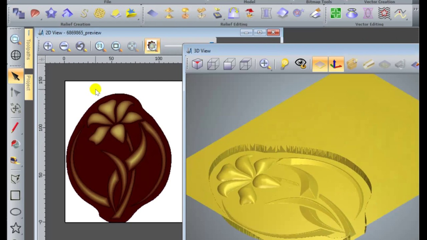Click the yellow-and-blue star relief icon

(132, 13)
